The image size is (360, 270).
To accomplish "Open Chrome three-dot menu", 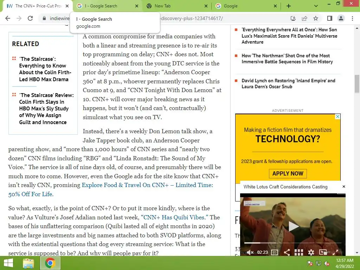I will coord(352,18).
